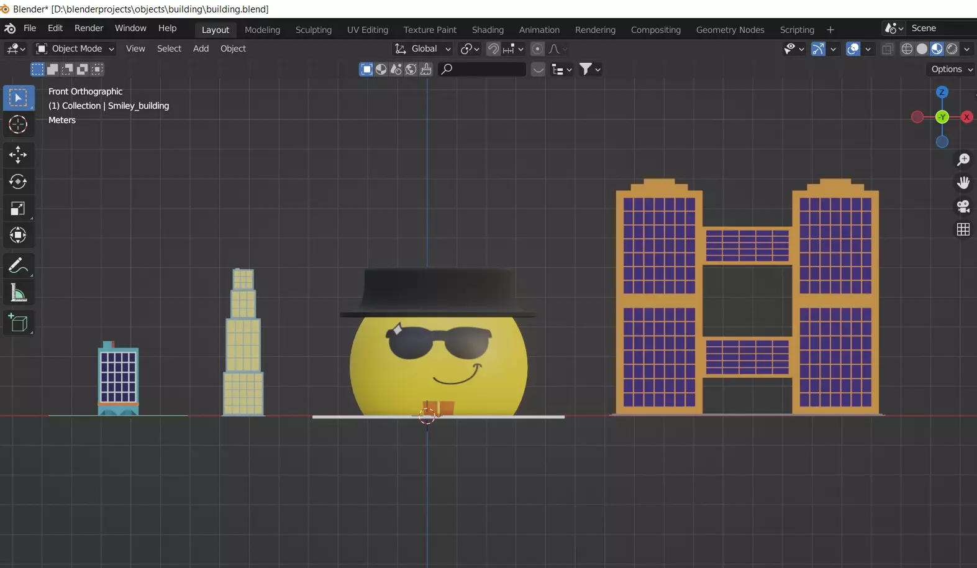Toggle camera view in viewport
The width and height of the screenshot is (977, 568).
click(963, 206)
